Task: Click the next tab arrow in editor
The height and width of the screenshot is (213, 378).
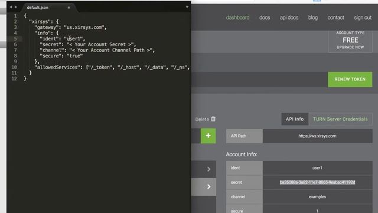Action: coord(16,7)
